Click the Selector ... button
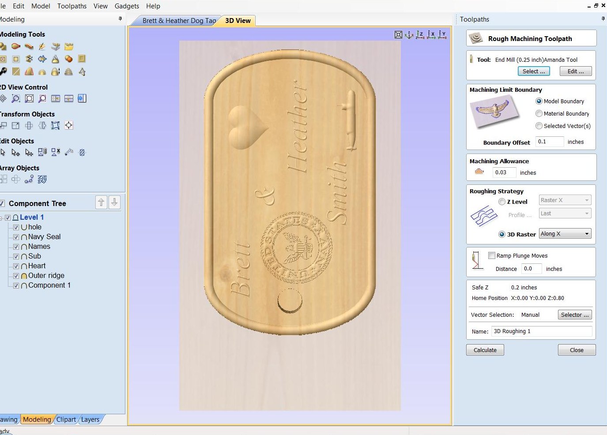Screen dimensions: 607x435 (x=575, y=315)
